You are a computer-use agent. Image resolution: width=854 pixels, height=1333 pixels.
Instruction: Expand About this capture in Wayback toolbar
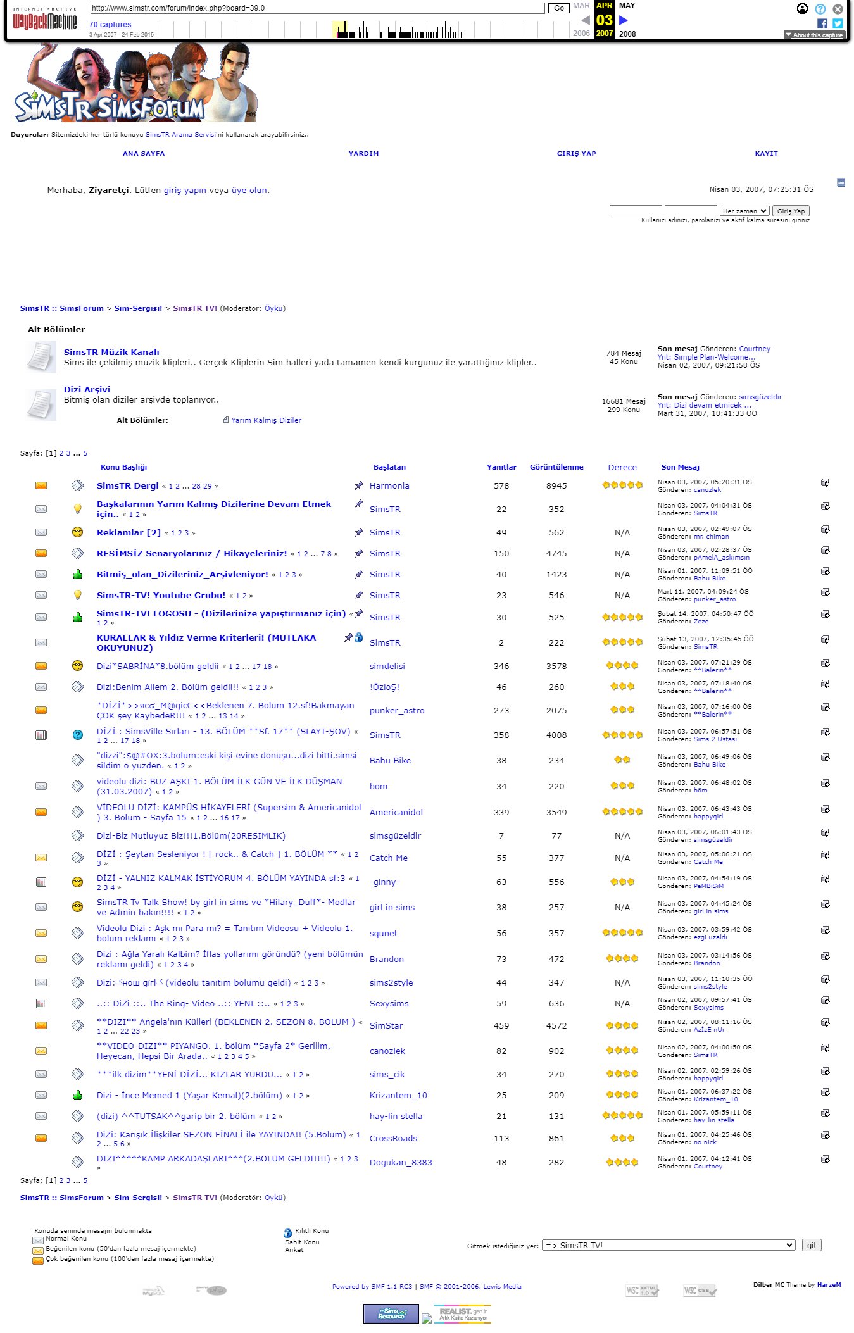(814, 35)
